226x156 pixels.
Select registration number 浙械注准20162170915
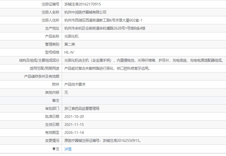pyautogui.click(x=83, y=4)
